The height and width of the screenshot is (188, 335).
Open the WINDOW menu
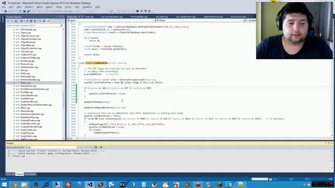tap(87, 7)
